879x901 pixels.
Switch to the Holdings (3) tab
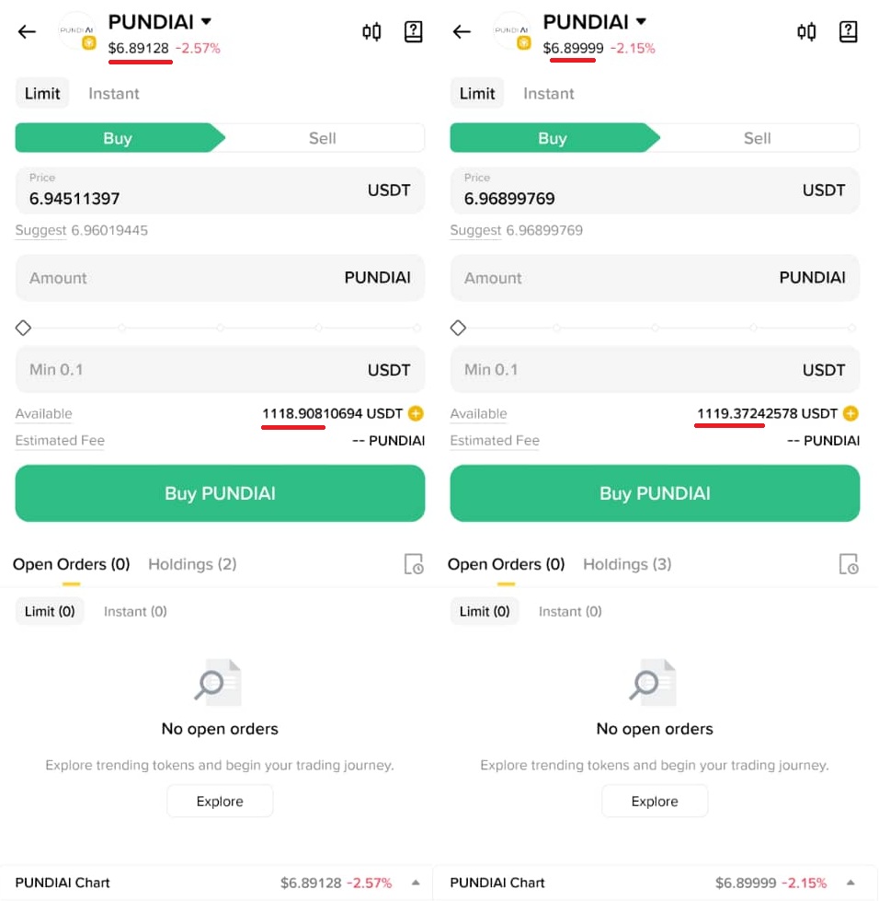coord(627,564)
